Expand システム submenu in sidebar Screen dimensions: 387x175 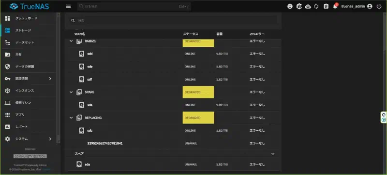click(x=29, y=139)
